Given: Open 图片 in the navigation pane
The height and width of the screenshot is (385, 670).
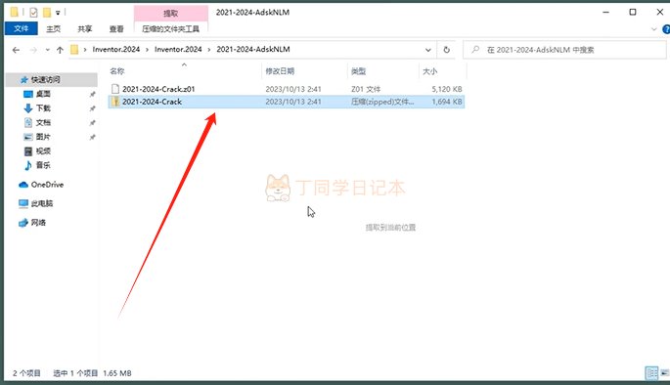Looking at the screenshot, I should (x=43, y=137).
